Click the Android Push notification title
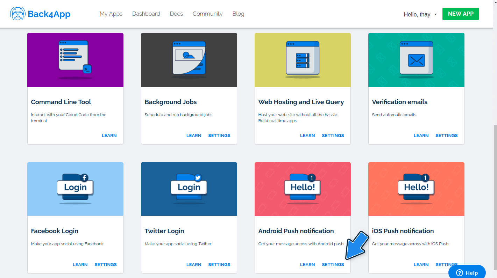Image resolution: width=497 pixels, height=278 pixels. (296, 231)
